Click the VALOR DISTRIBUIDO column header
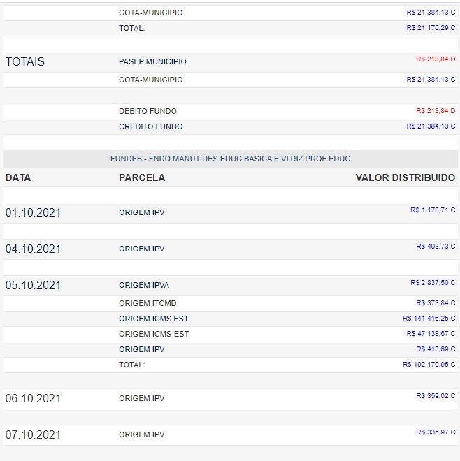Image resolution: width=460 pixels, height=461 pixels. (x=405, y=177)
